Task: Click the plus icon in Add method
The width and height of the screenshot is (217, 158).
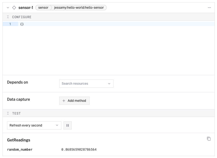Action: [x=64, y=101]
